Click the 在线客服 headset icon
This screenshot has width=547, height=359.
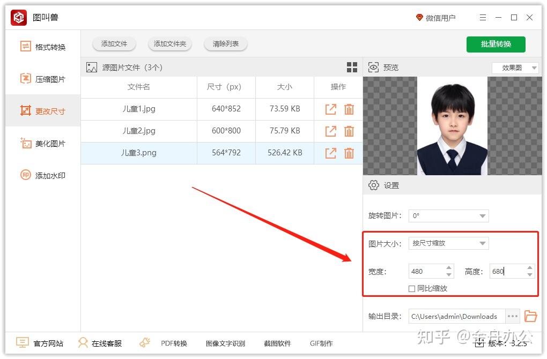click(x=83, y=343)
